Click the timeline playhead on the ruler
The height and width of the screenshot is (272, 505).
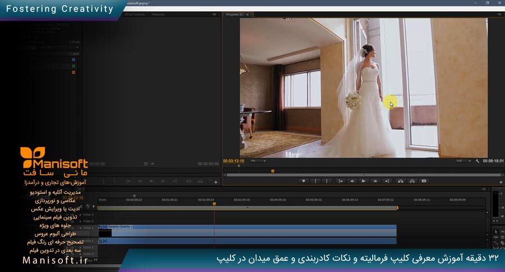(x=214, y=203)
